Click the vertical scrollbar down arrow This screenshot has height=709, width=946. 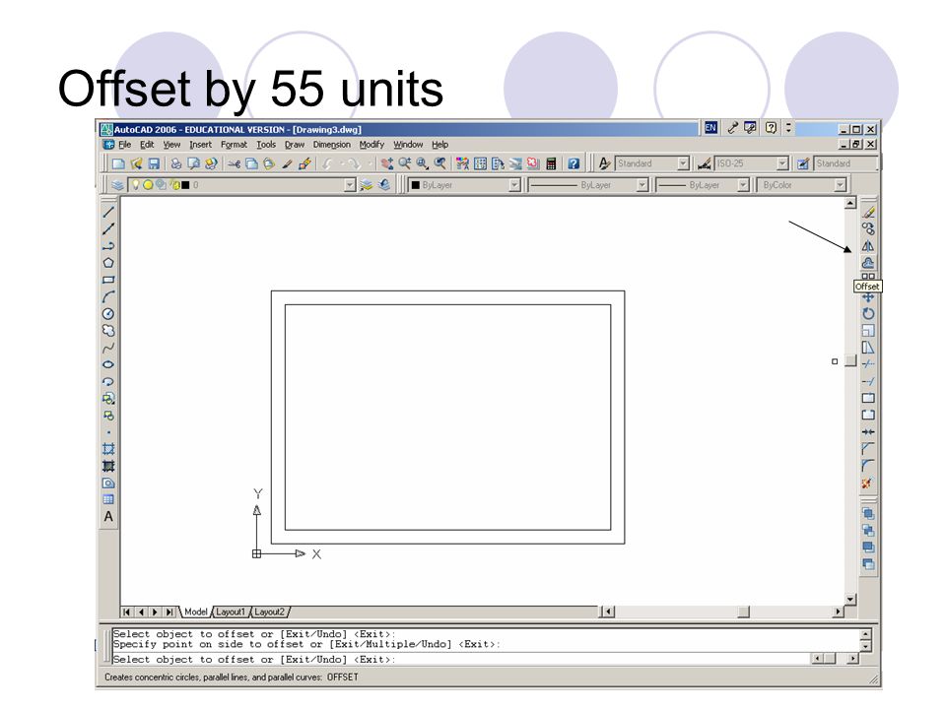850,600
